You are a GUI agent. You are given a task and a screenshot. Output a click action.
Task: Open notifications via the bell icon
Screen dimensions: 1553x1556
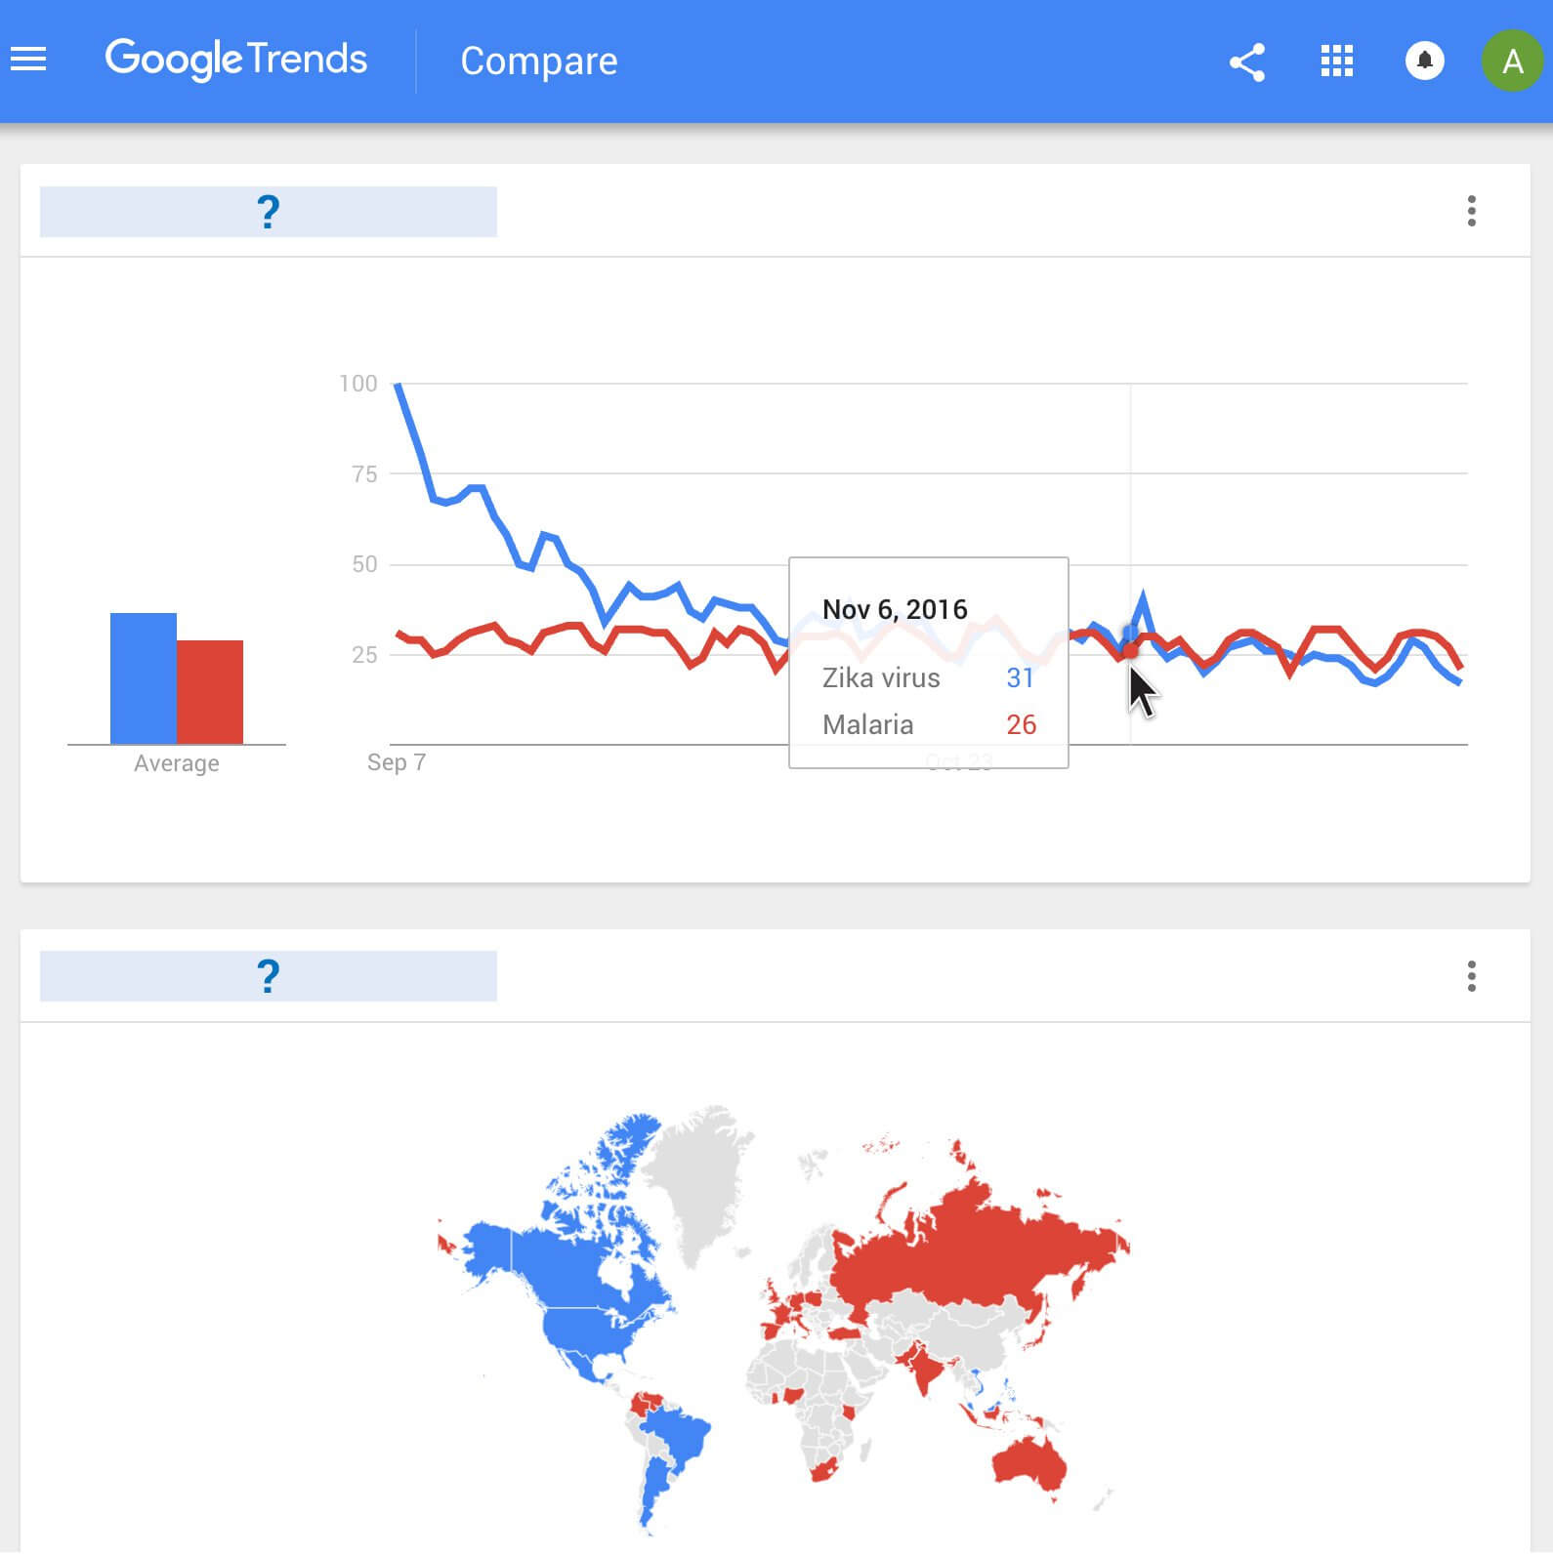click(1424, 61)
